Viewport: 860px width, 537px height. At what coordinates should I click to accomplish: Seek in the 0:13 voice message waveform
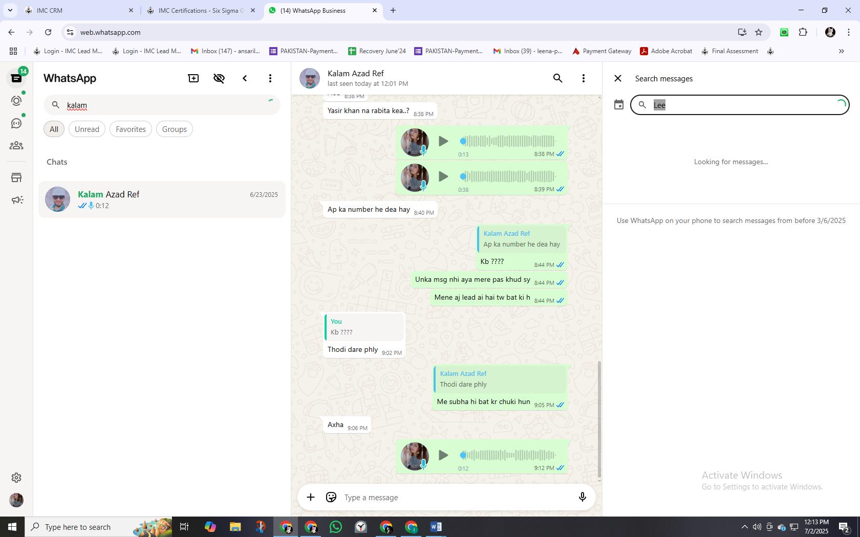(x=508, y=141)
